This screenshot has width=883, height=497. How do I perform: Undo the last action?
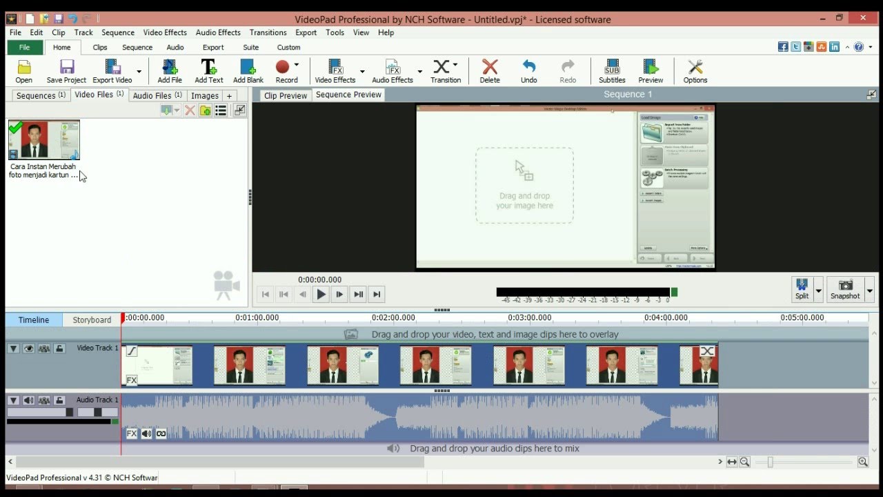(x=529, y=71)
